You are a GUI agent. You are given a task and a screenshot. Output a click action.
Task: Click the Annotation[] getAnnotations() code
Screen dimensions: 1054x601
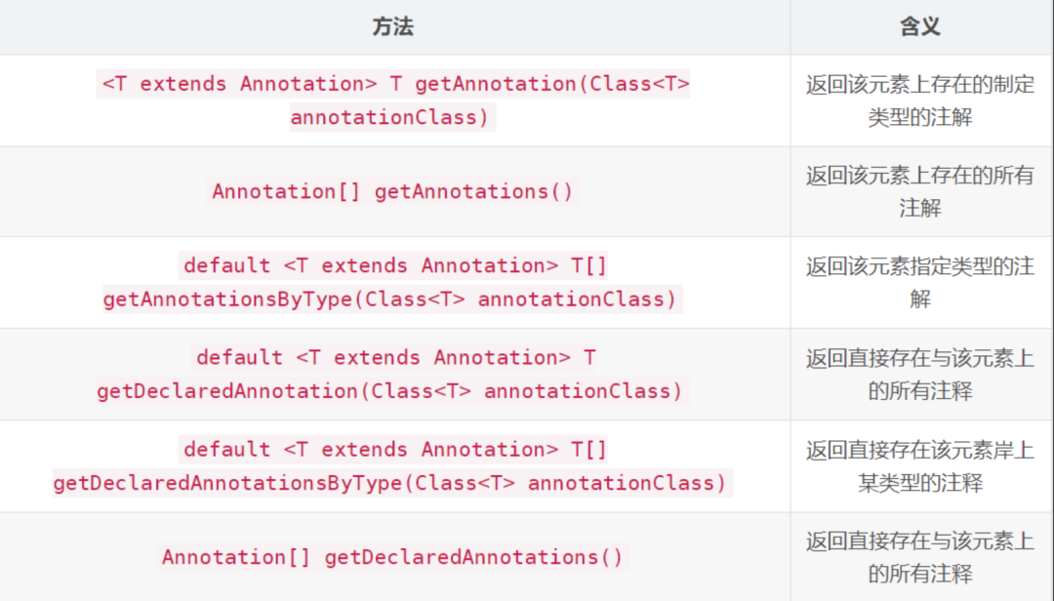pos(392,191)
